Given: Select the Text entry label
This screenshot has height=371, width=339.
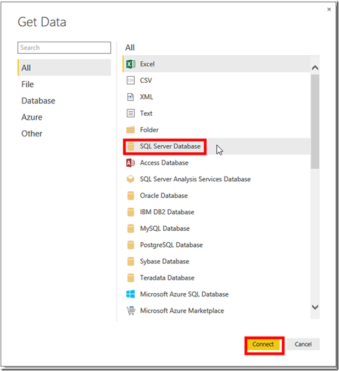Looking at the screenshot, I should tap(146, 113).
